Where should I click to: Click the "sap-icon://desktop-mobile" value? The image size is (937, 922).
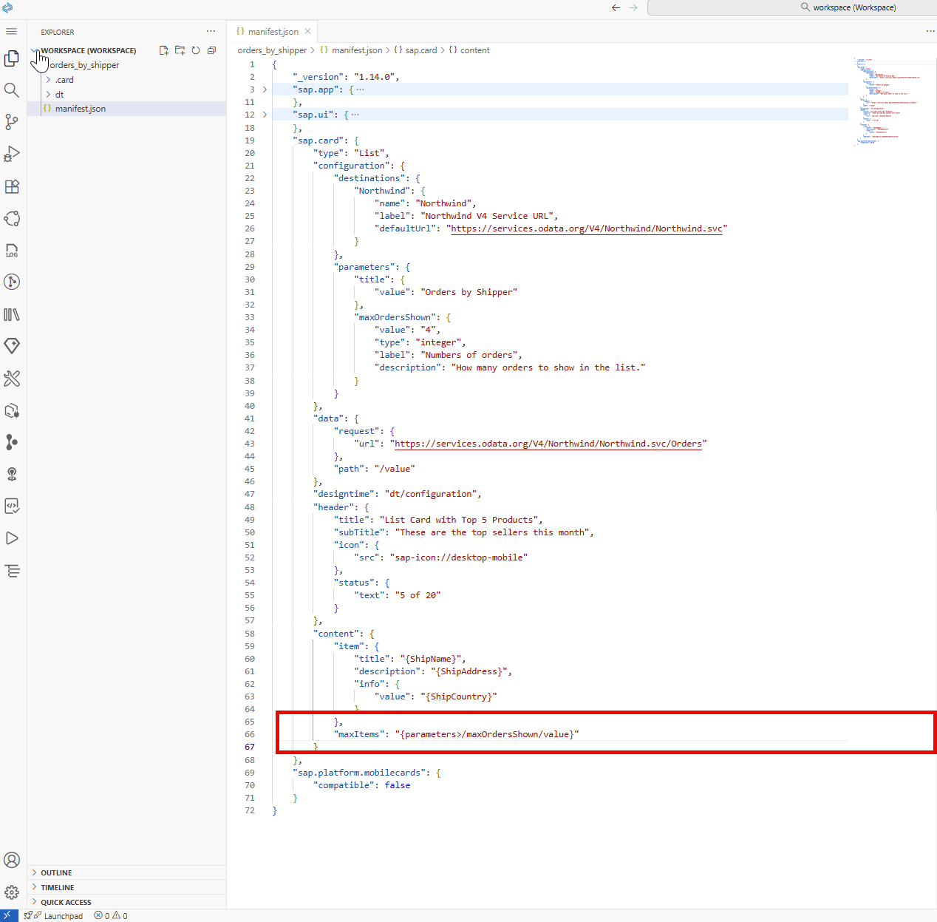459,557
